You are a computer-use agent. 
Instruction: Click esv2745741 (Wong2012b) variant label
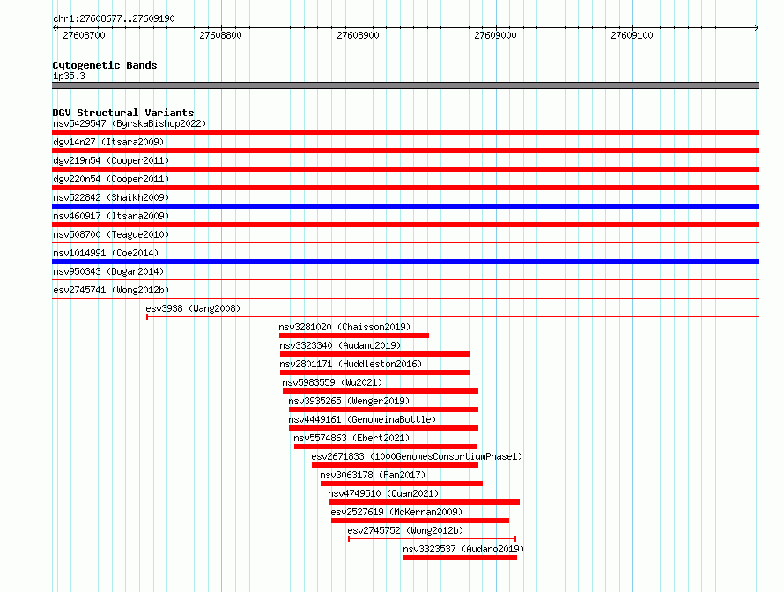pyautogui.click(x=111, y=290)
